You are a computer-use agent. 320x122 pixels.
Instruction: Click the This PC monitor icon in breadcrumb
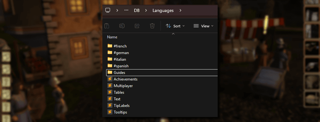pos(108,10)
